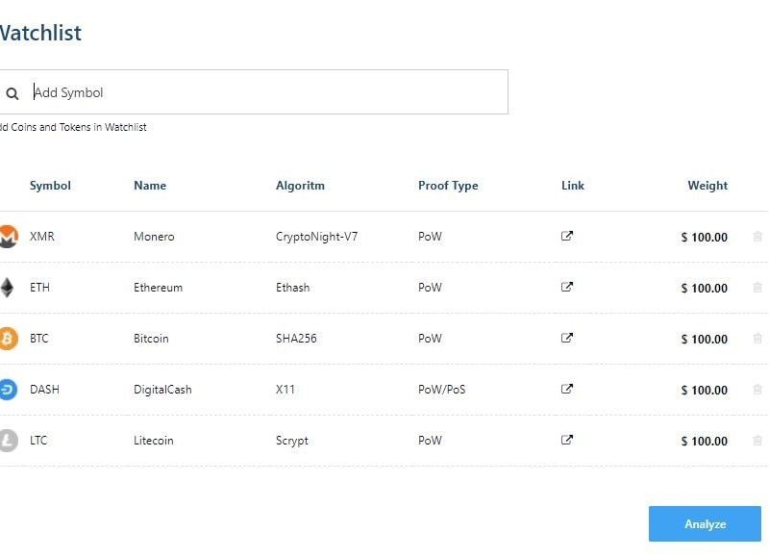This screenshot has height=558, width=769.
Task: Remove Ethereum using its trash icon
Action: click(x=757, y=288)
